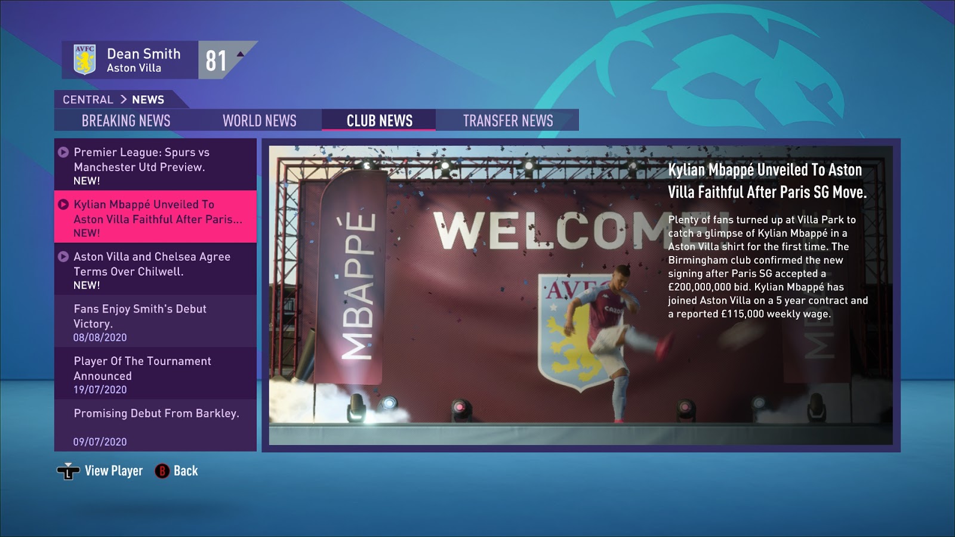Screen dimensions: 955x537
Task: Click the unread marker beside Kylian Mbappé Unveiled
Action: [x=63, y=205]
